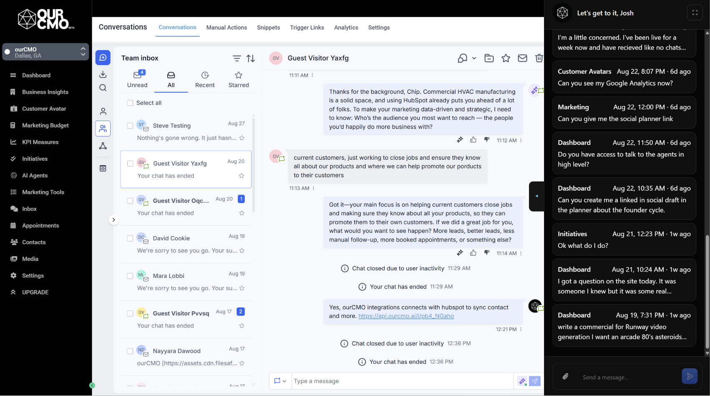
Task: Open folder icon in Guest Visitor Yaxfg header
Action: 489,58
